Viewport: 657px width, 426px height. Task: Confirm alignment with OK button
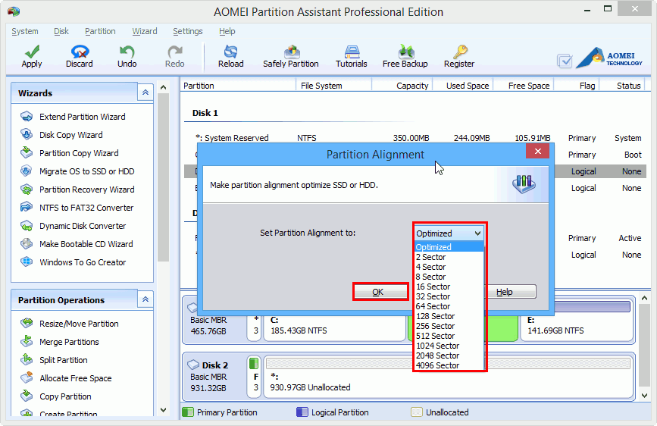click(x=380, y=292)
